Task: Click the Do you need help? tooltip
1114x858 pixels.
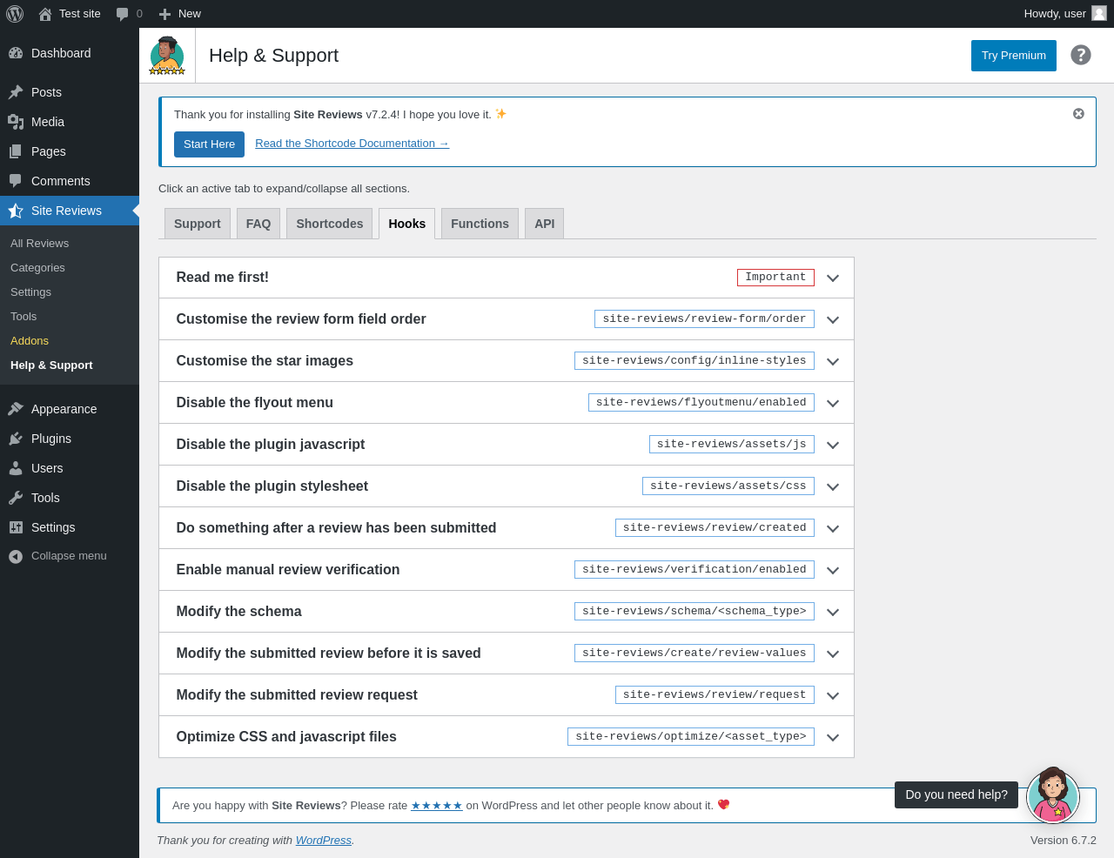Action: [956, 794]
